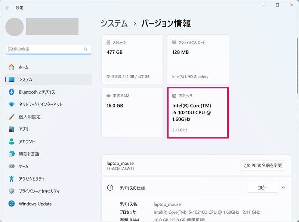The width and height of the screenshot is (299, 222).
Task: Click the processor chip icon
Action: click(x=174, y=96)
